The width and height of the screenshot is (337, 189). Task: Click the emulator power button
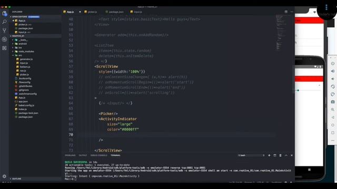333,64
